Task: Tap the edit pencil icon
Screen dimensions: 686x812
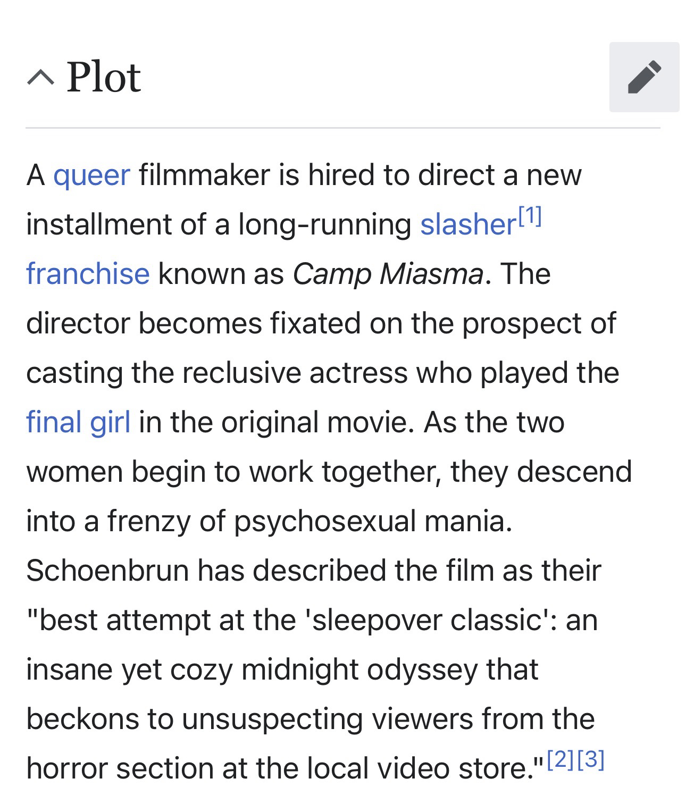Action: tap(644, 78)
